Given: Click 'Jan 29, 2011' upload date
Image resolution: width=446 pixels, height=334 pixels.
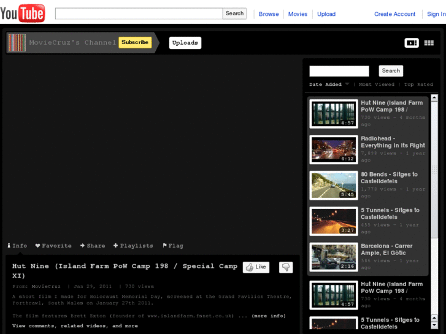Looking at the screenshot, I should [93, 287].
